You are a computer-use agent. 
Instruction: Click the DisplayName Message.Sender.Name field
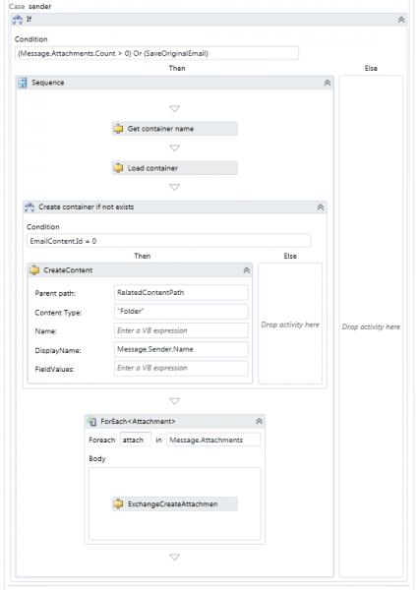coord(181,349)
